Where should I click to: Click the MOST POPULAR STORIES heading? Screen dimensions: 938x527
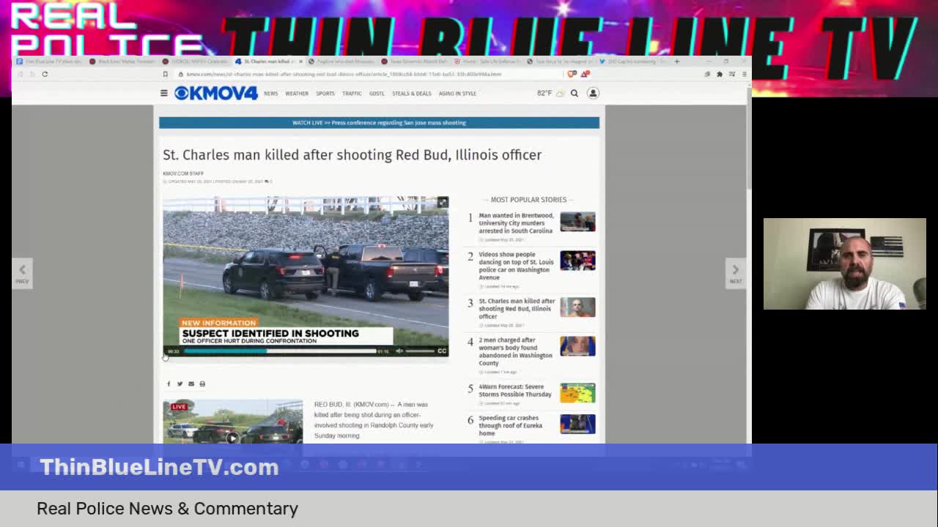(528, 199)
